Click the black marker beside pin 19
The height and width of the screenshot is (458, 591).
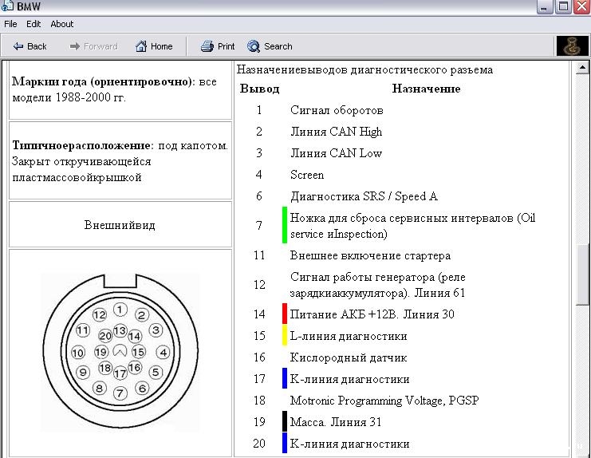tap(284, 421)
